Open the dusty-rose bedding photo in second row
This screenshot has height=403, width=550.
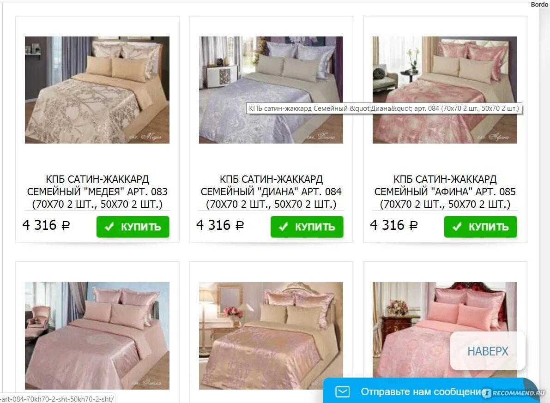coord(97,336)
